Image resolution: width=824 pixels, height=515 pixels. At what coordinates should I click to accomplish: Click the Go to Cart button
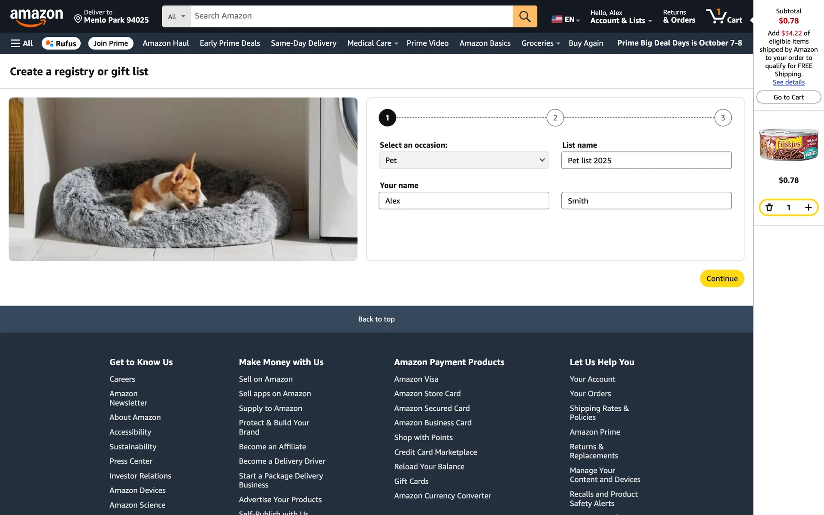[788, 97]
